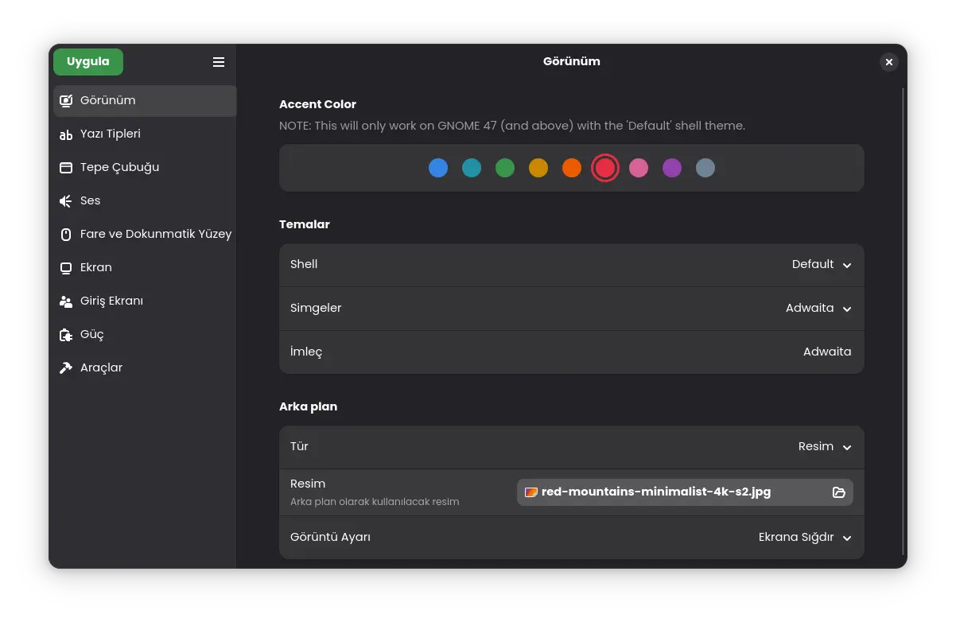This screenshot has height=622, width=956.
Task: Click the Ekran monitor icon
Action: coord(66,268)
